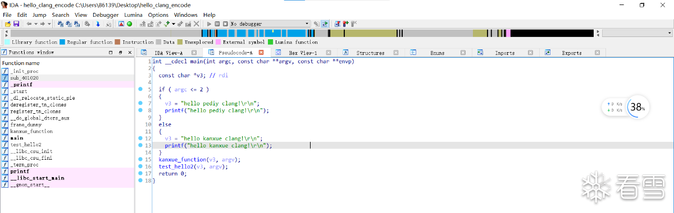Toggle the breakpoint dot on line 17

[x=140, y=173]
